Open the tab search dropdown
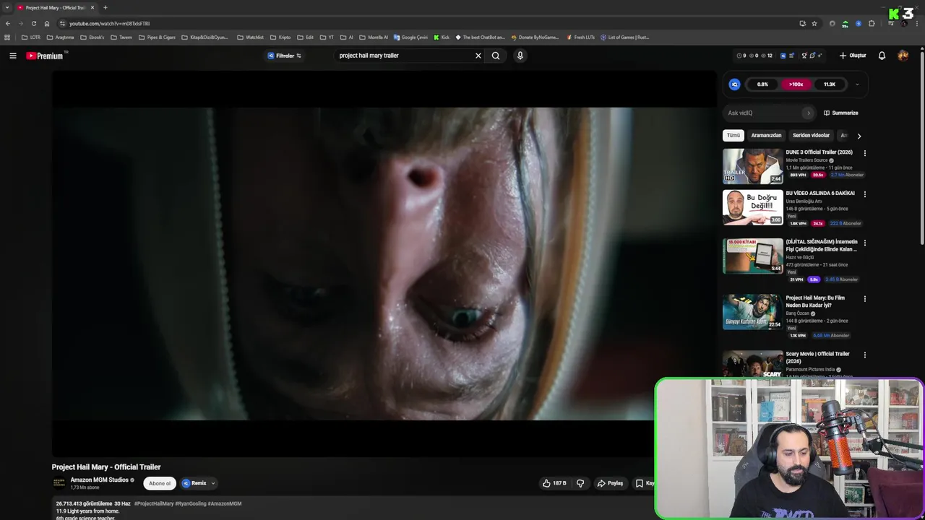The height and width of the screenshot is (520, 925). [x=7, y=7]
